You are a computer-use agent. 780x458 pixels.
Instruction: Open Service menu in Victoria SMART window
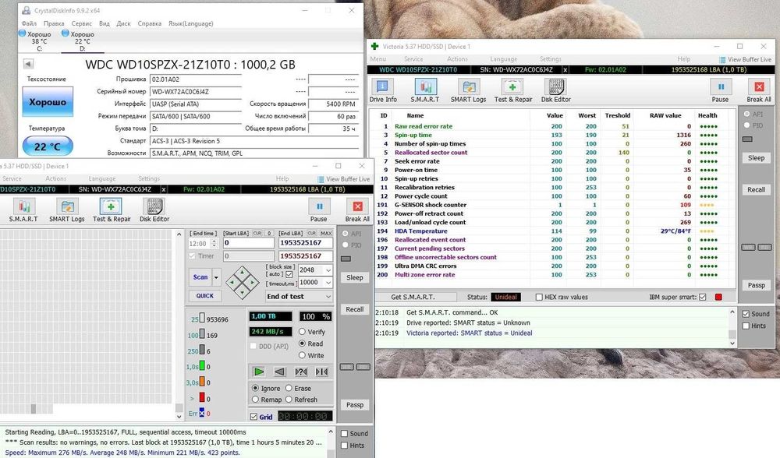click(x=413, y=58)
